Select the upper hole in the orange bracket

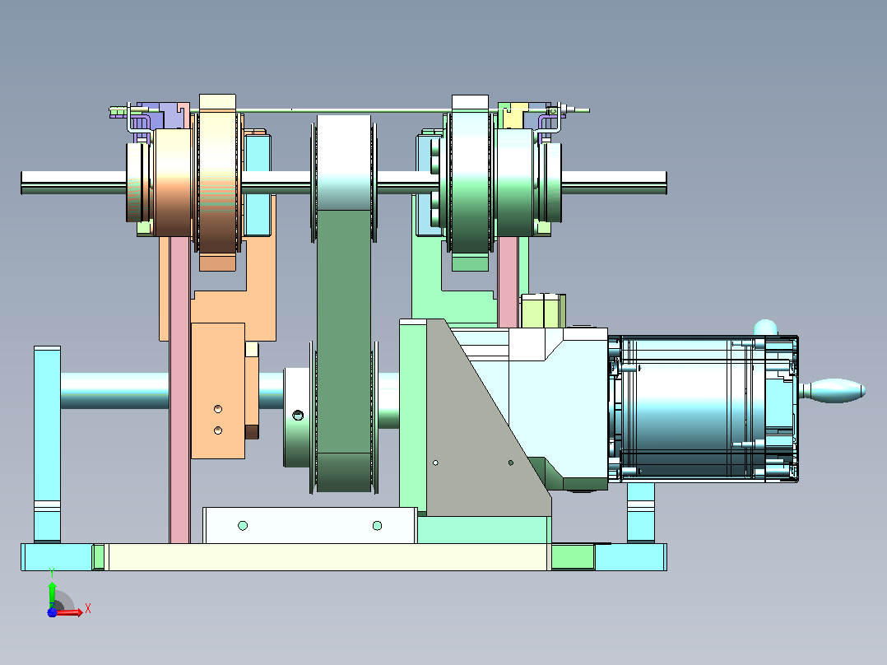pyautogui.click(x=218, y=408)
